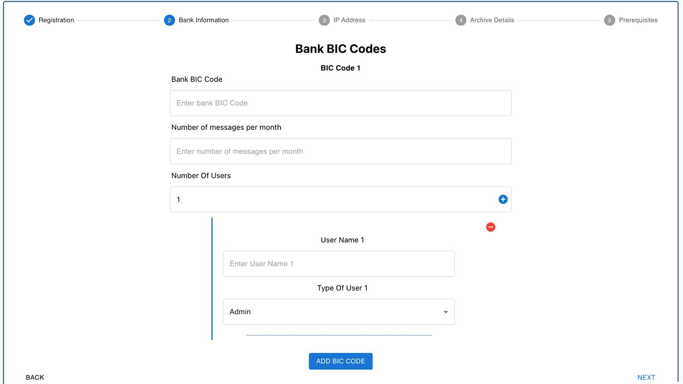Expand the Admin dropdown arrow
Image resolution: width=683 pixels, height=384 pixels.
(446, 312)
